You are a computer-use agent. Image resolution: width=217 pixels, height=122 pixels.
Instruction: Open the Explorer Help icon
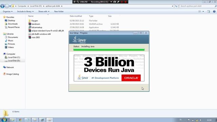pyautogui.click(x=214, y=12)
